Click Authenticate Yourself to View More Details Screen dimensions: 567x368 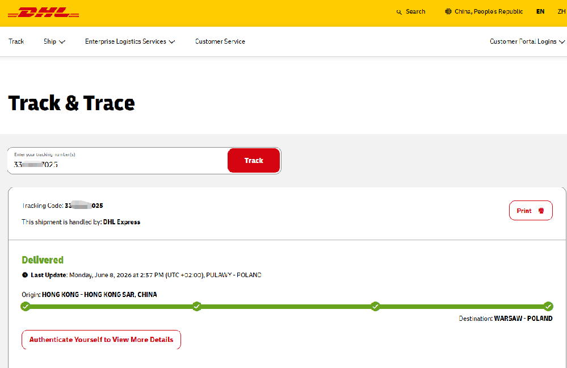pos(101,340)
